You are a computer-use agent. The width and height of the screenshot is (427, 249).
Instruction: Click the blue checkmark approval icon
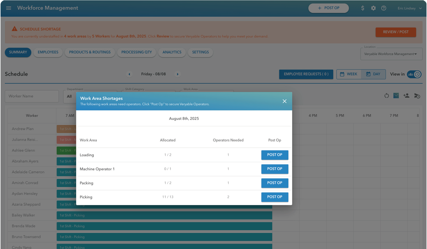pyautogui.click(x=396, y=96)
